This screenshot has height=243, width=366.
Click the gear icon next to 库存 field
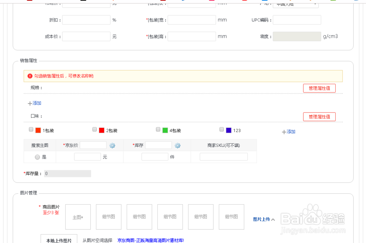(x=178, y=145)
